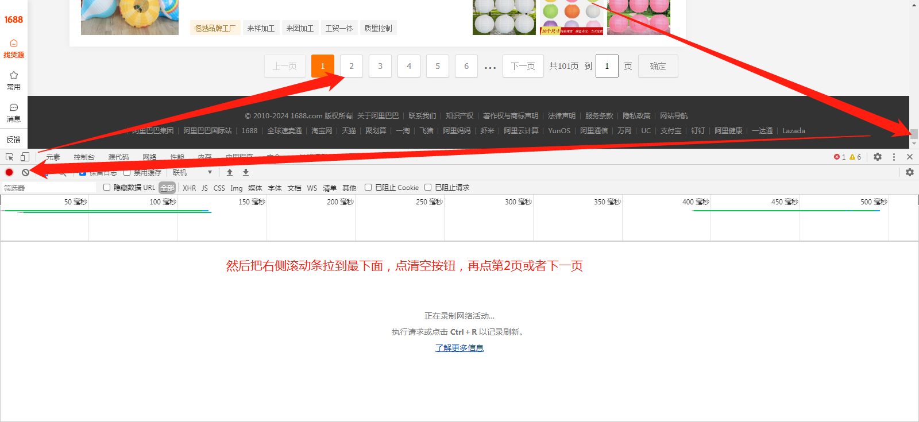
Task: Filter requests by 媒体
Action: 255,188
